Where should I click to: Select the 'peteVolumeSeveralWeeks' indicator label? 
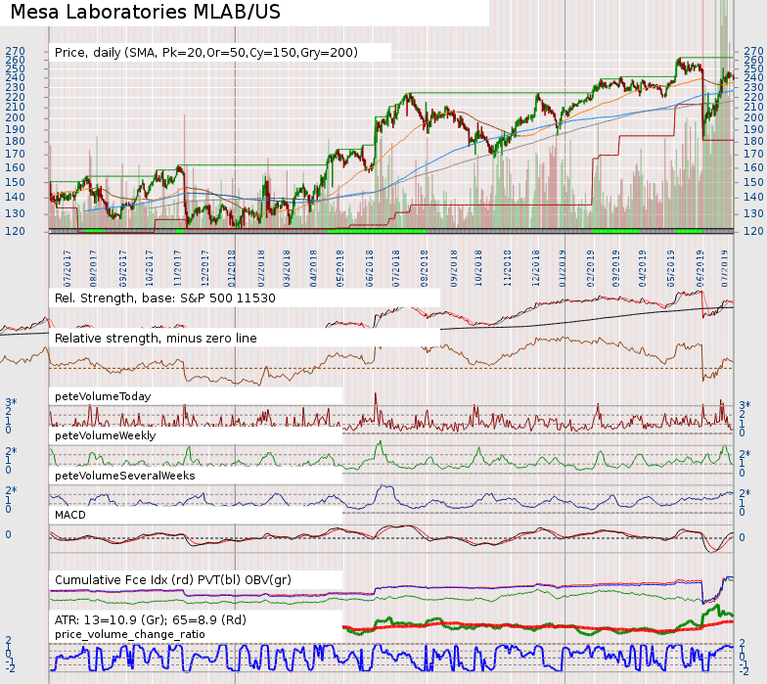[x=125, y=476]
